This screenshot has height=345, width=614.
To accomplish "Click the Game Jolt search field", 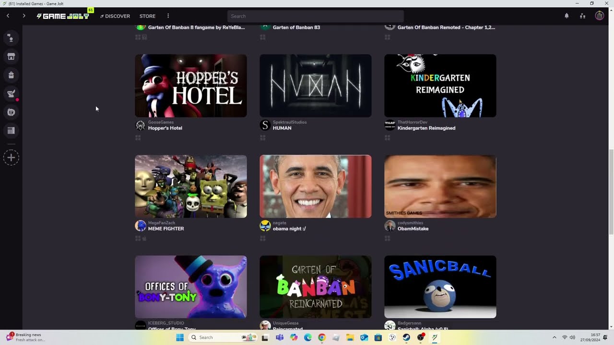I will tap(316, 16).
